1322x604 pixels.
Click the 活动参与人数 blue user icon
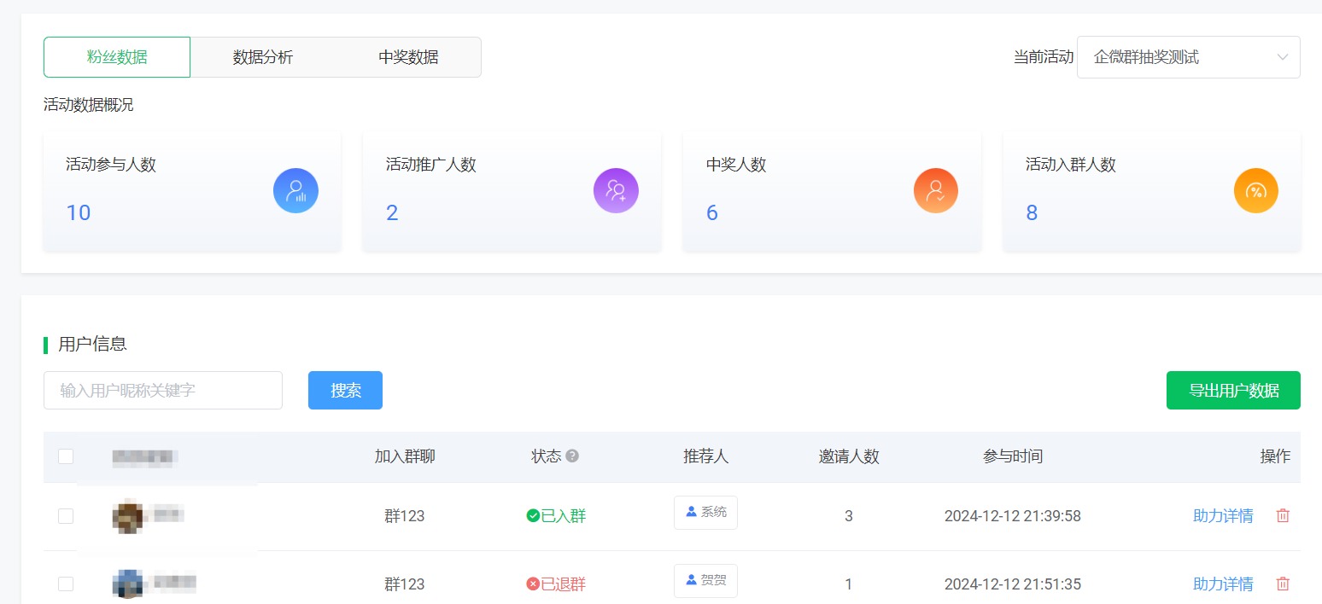pyautogui.click(x=295, y=190)
